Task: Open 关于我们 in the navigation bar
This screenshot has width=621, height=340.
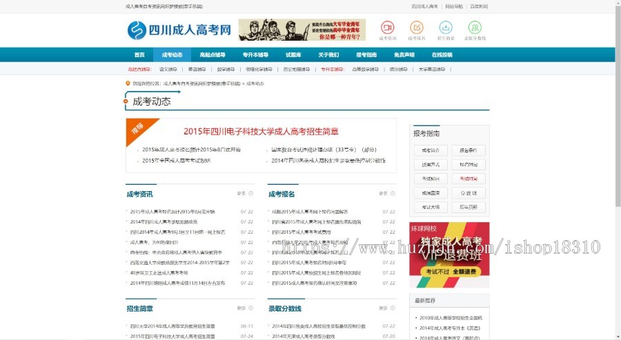Action: coord(328,54)
